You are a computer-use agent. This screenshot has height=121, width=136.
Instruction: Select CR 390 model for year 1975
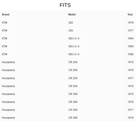[x=73, y=94]
